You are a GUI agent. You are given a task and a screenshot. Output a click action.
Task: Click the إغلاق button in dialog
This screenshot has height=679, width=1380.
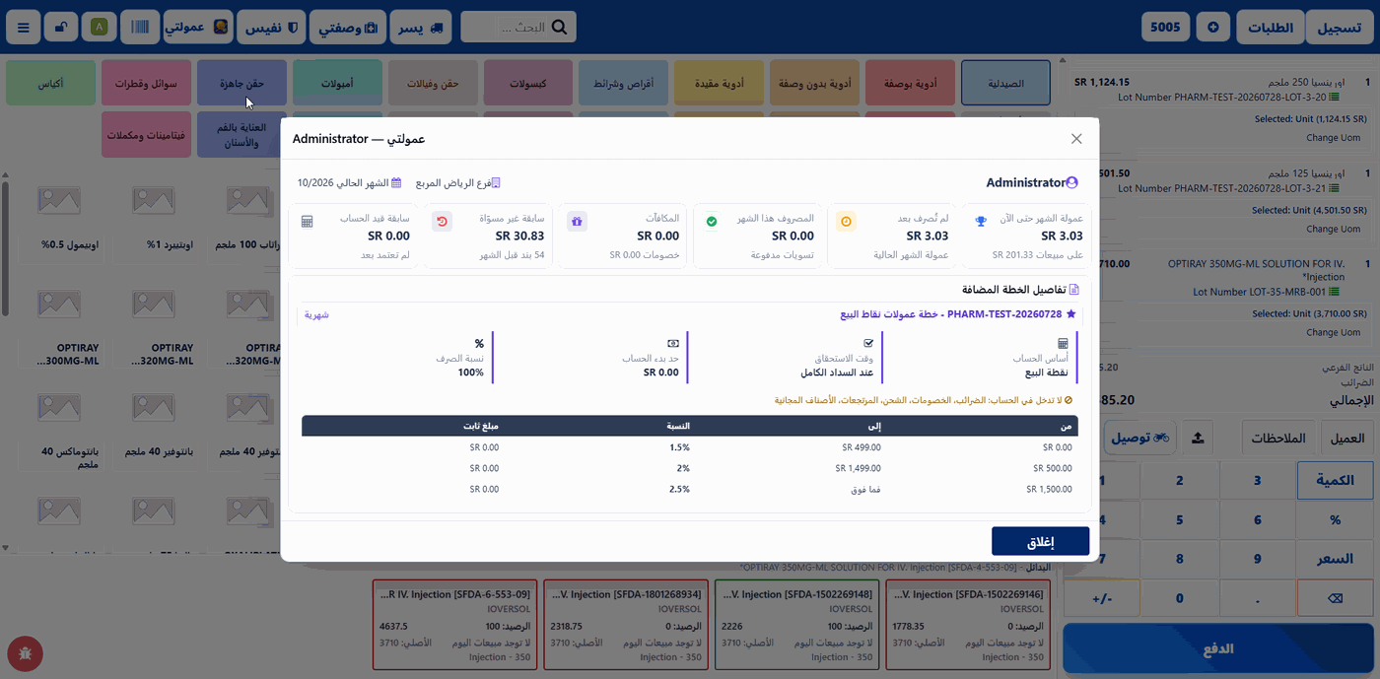coord(1040,541)
